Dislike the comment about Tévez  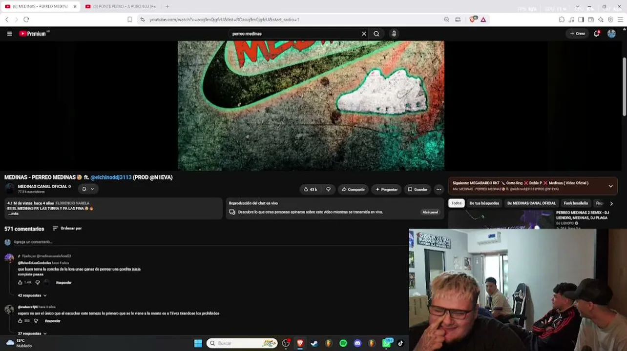[x=36, y=321]
